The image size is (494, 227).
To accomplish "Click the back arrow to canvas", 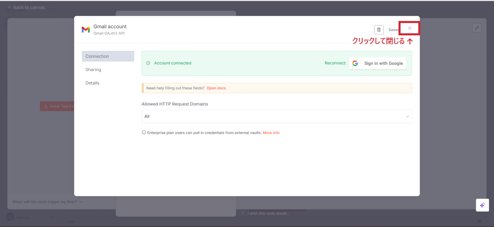I will (9, 7).
